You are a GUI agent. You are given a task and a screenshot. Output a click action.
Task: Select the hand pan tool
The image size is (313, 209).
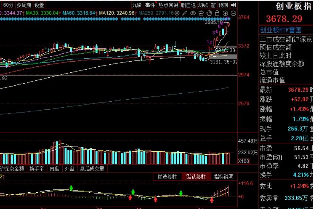click(x=209, y=13)
